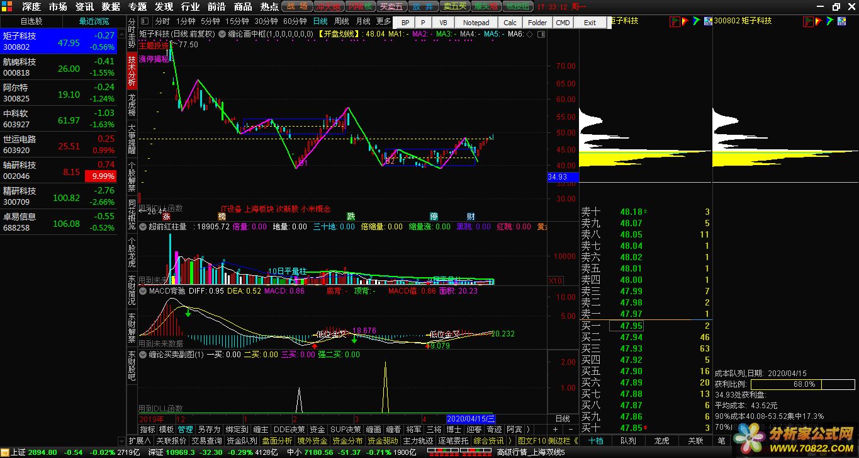The image size is (859, 458).
Task: Click the 日线 label at chart bottom right
Action: 562,418
